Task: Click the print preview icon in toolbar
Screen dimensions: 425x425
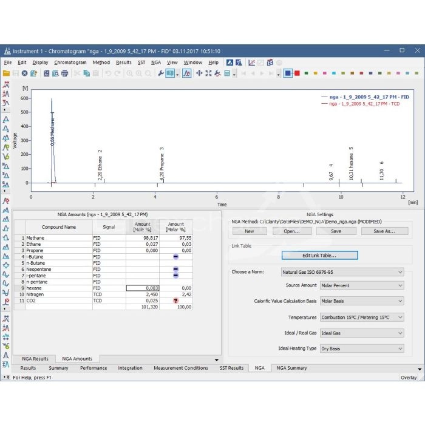Action: click(x=55, y=73)
